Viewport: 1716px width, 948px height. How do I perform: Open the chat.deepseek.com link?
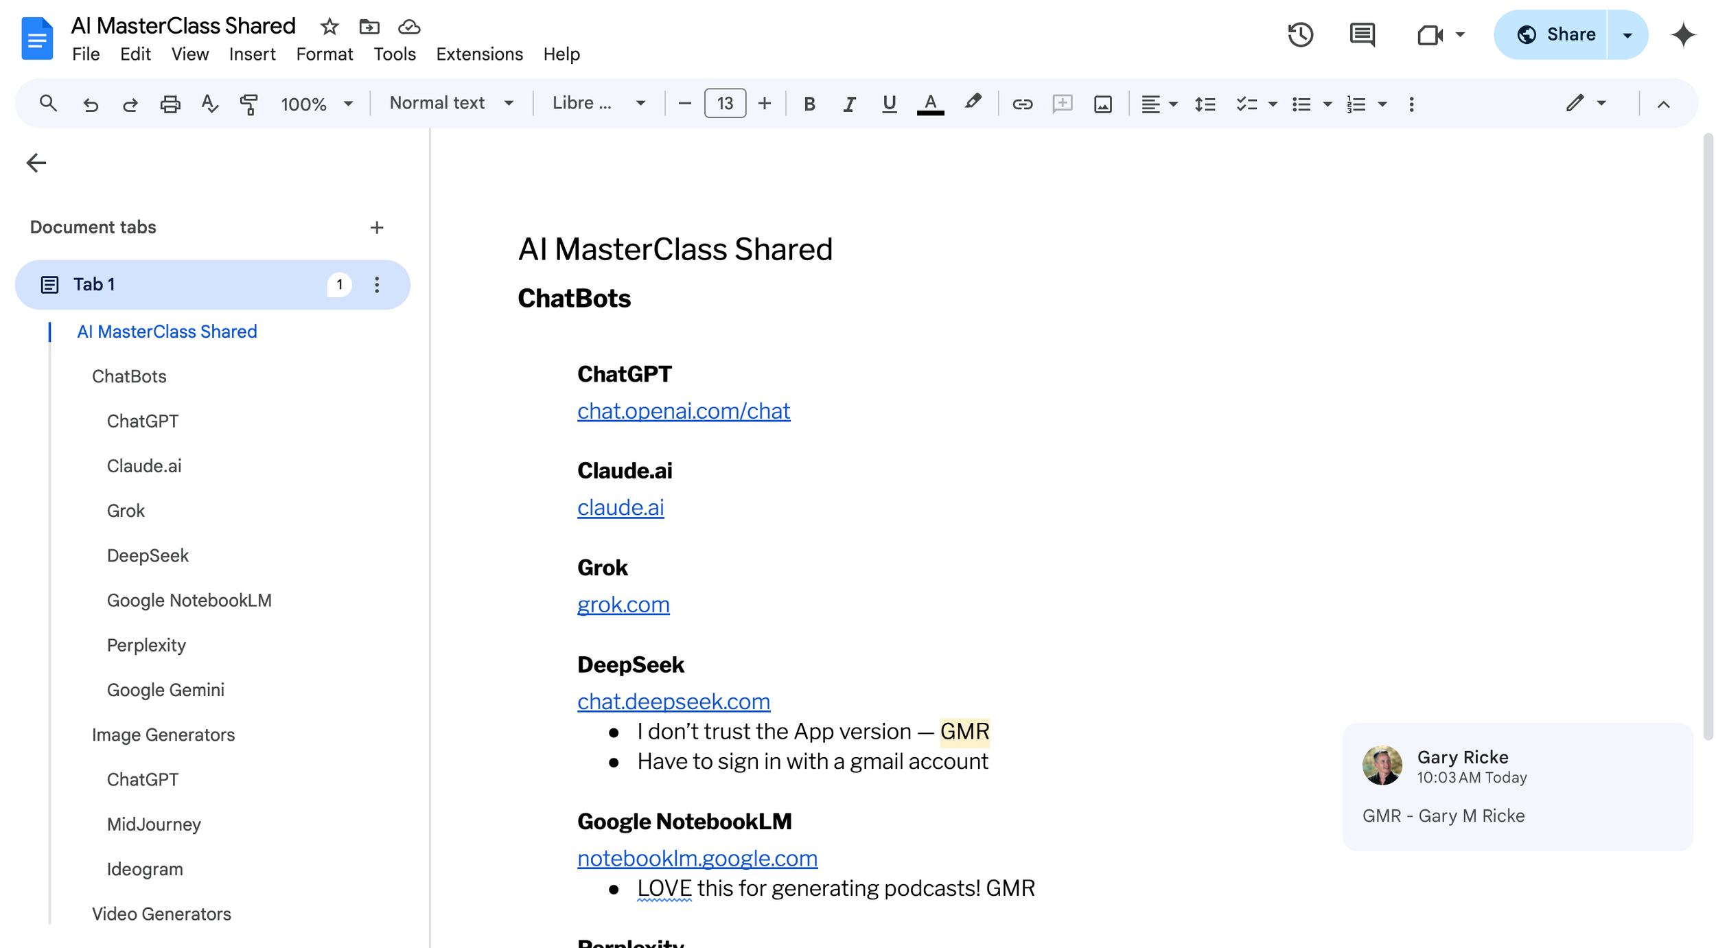[673, 701]
